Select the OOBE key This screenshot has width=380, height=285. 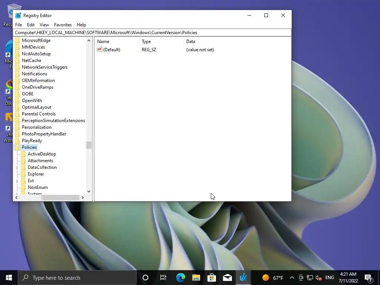(x=27, y=94)
